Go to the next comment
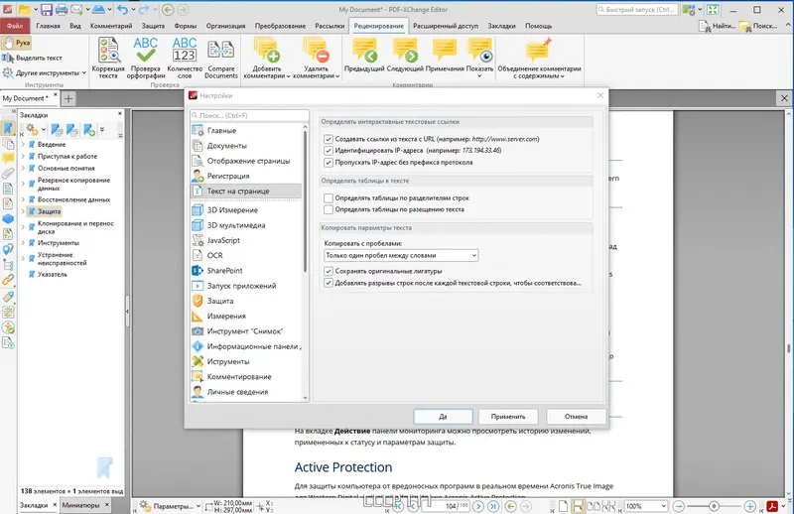The height and width of the screenshot is (514, 794). 405,55
